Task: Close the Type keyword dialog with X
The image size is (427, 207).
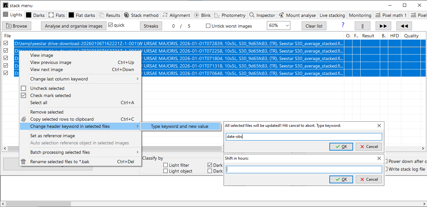Action: (379, 126)
